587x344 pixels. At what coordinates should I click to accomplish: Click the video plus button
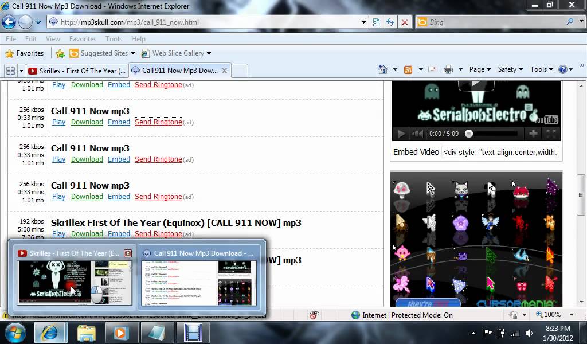click(534, 133)
